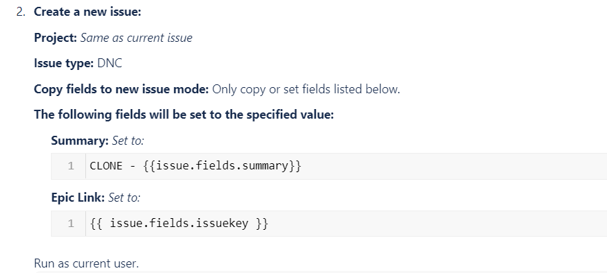Viewport: 607px width, 273px height.
Task: Click 'The following fields will be set' heading
Action: tap(184, 115)
